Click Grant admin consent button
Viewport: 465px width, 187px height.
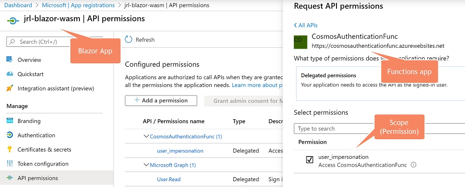tap(244, 101)
